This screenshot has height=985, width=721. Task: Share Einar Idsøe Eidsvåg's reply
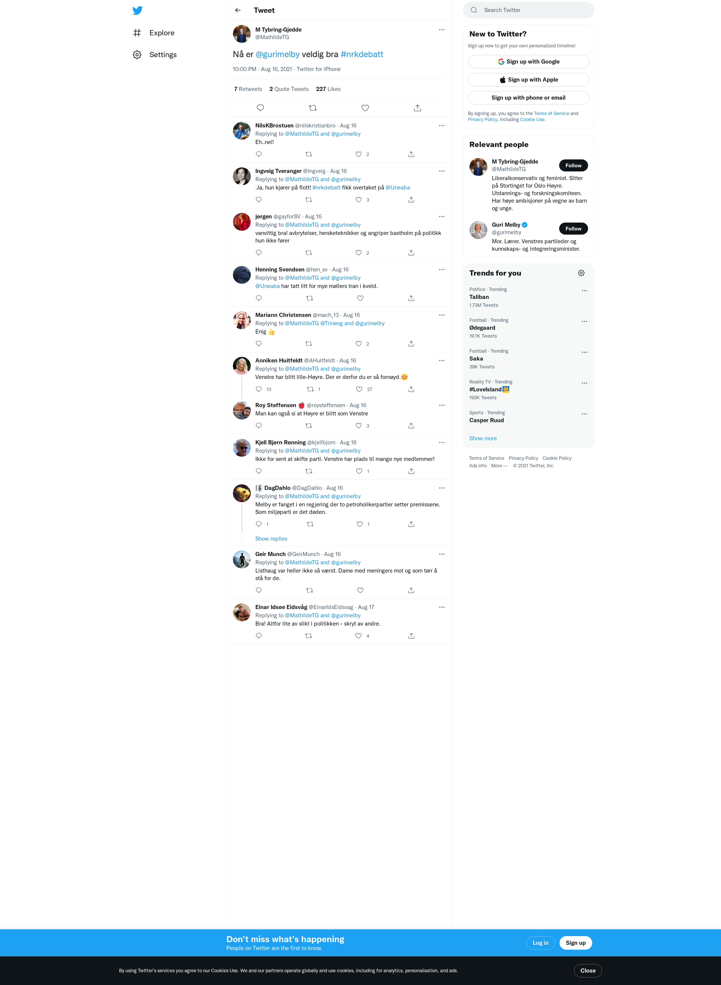411,636
